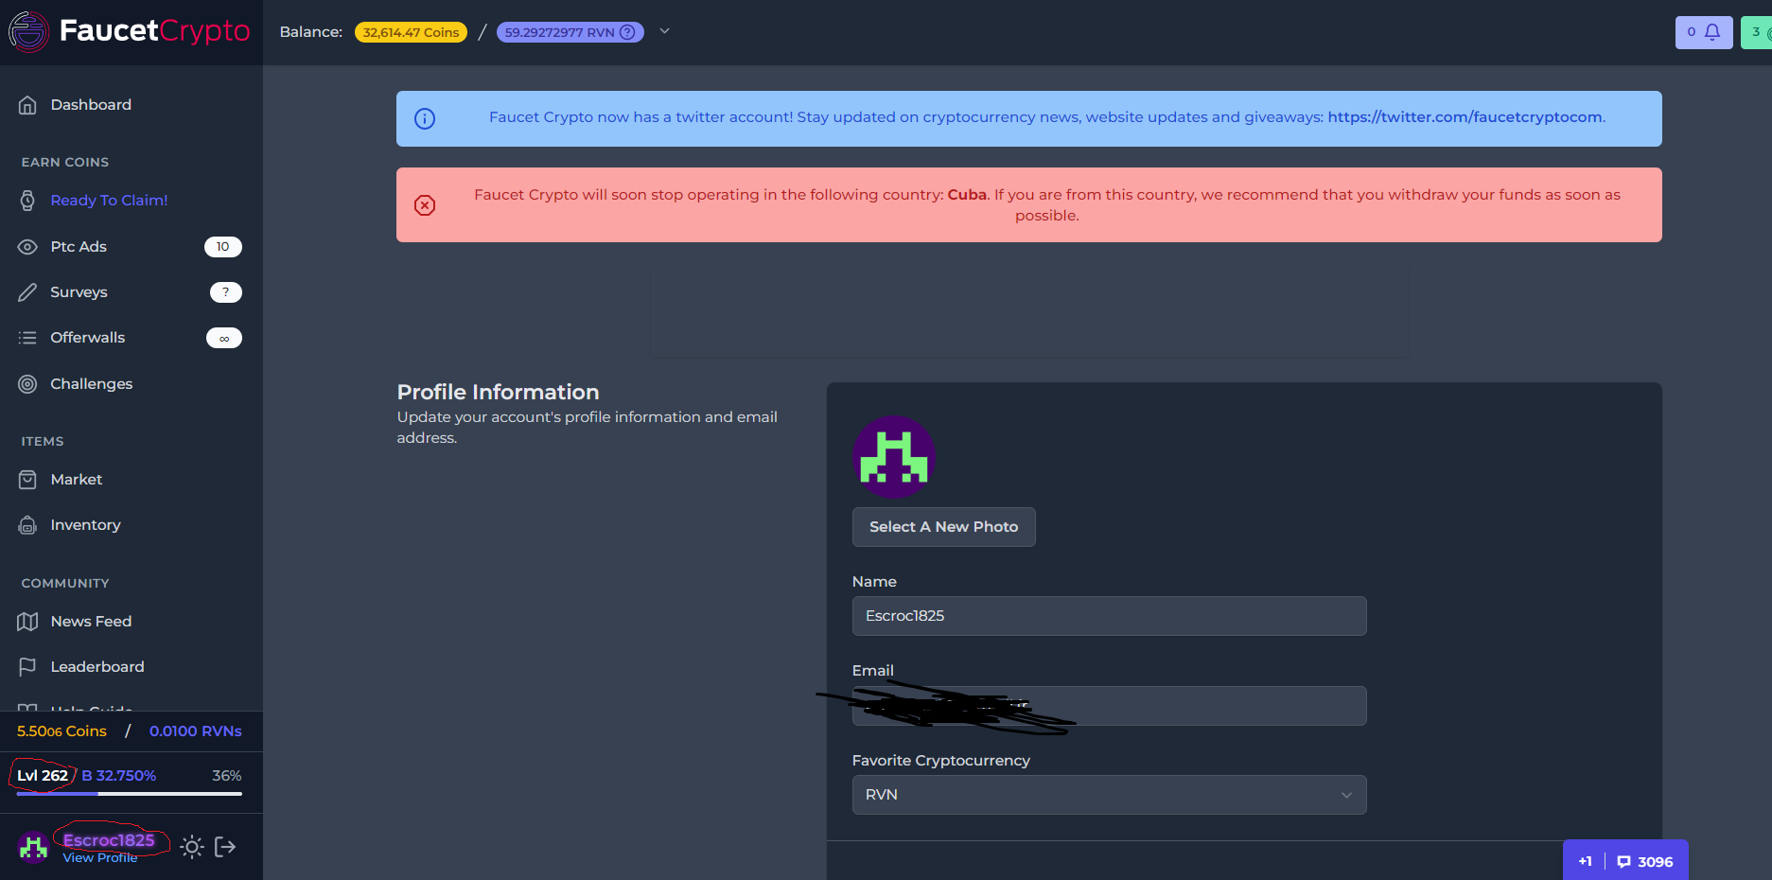Click the logout arrow icon
This screenshot has width=1772, height=880.
click(x=225, y=847)
